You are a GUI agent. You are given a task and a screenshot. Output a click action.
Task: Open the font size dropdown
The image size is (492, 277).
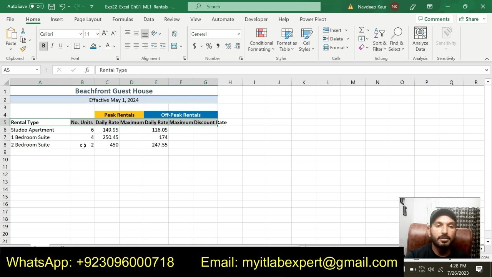[x=97, y=34]
